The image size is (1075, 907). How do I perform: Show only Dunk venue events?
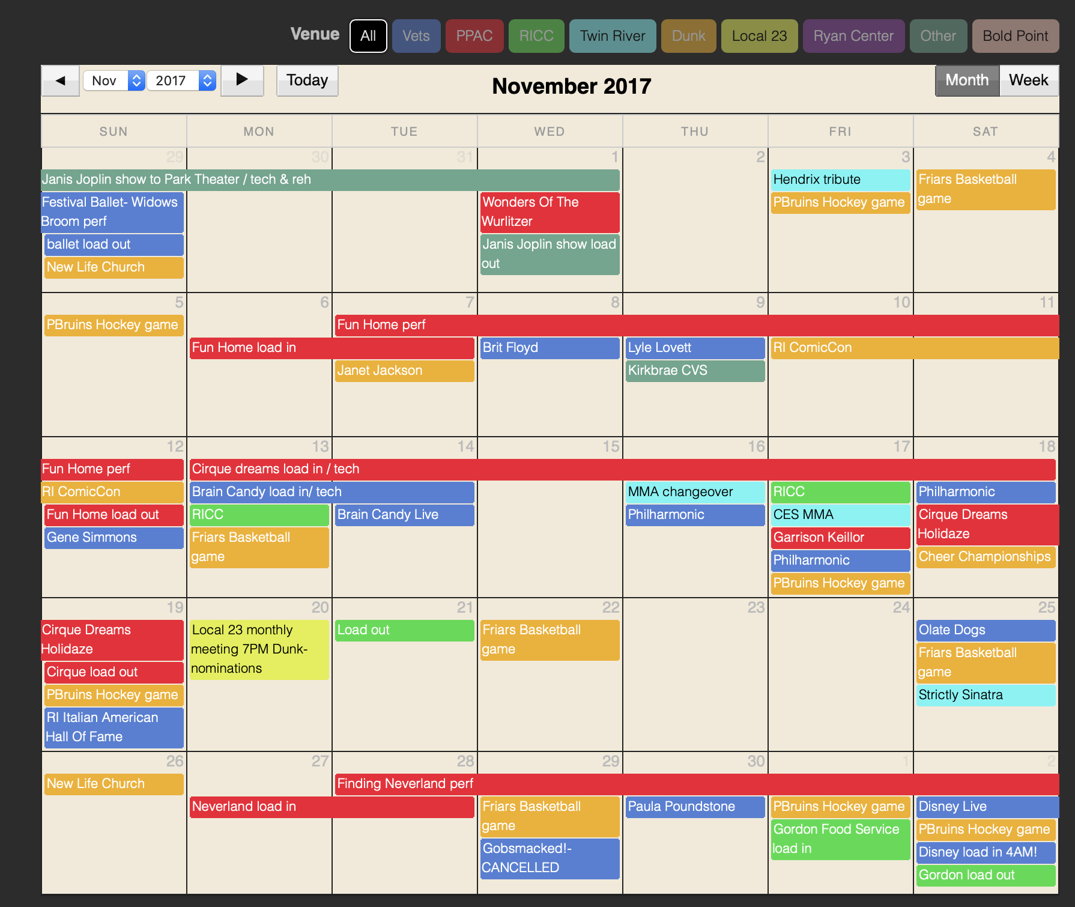pyautogui.click(x=688, y=36)
